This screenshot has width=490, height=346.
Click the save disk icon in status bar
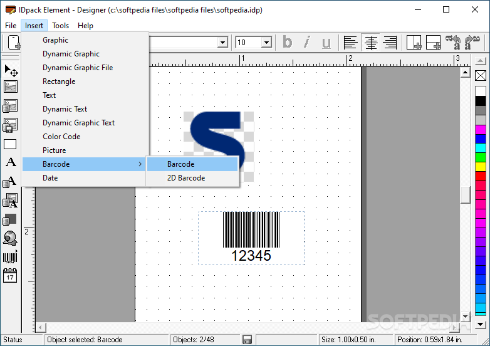(247, 340)
